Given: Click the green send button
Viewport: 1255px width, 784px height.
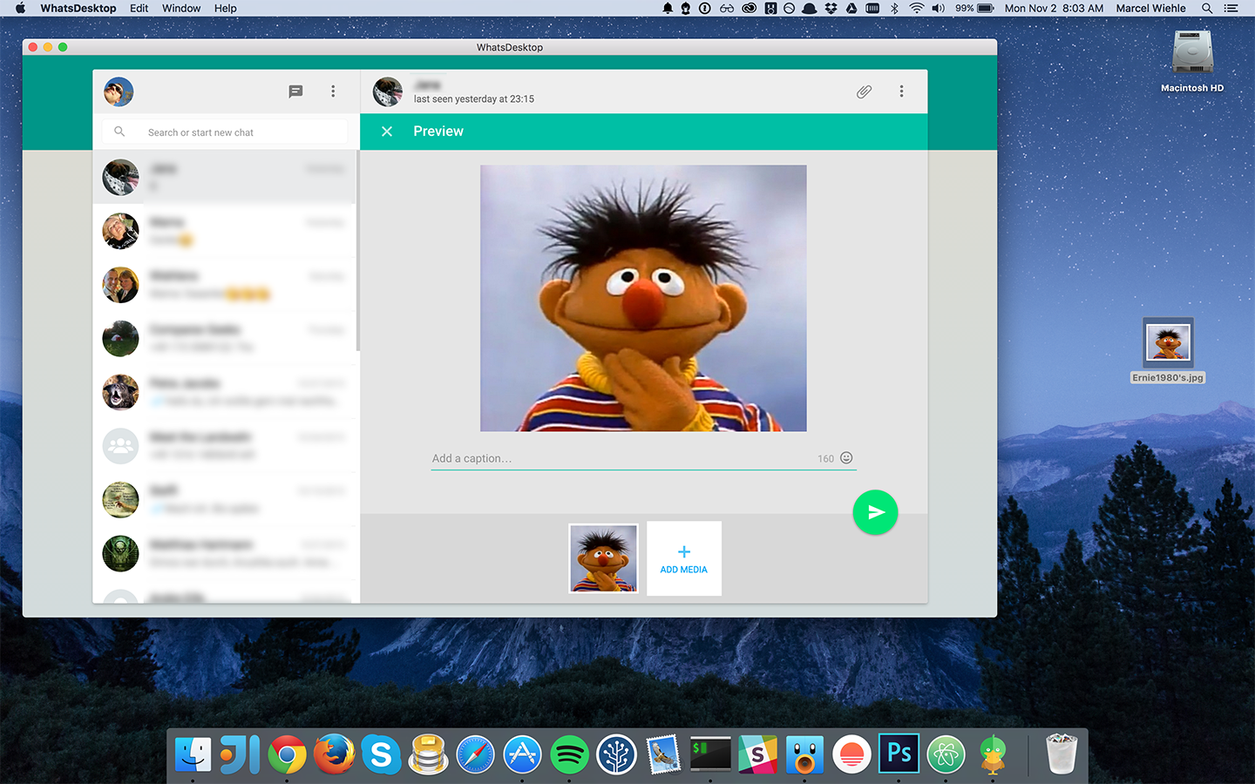Looking at the screenshot, I should coord(875,512).
